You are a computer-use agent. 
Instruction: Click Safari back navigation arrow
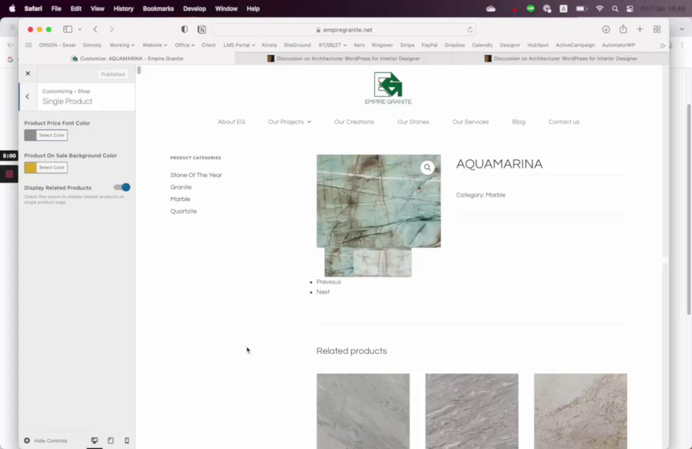pos(95,29)
